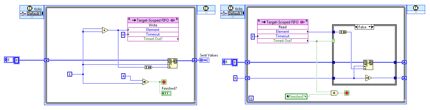The image size is (430, 110).
Task: Select the Equal? comparison node
Action: tap(146, 82)
